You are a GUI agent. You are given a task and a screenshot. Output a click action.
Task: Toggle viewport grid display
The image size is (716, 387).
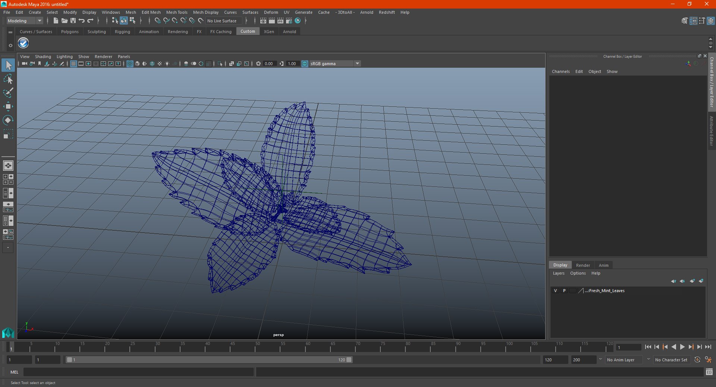click(x=73, y=64)
